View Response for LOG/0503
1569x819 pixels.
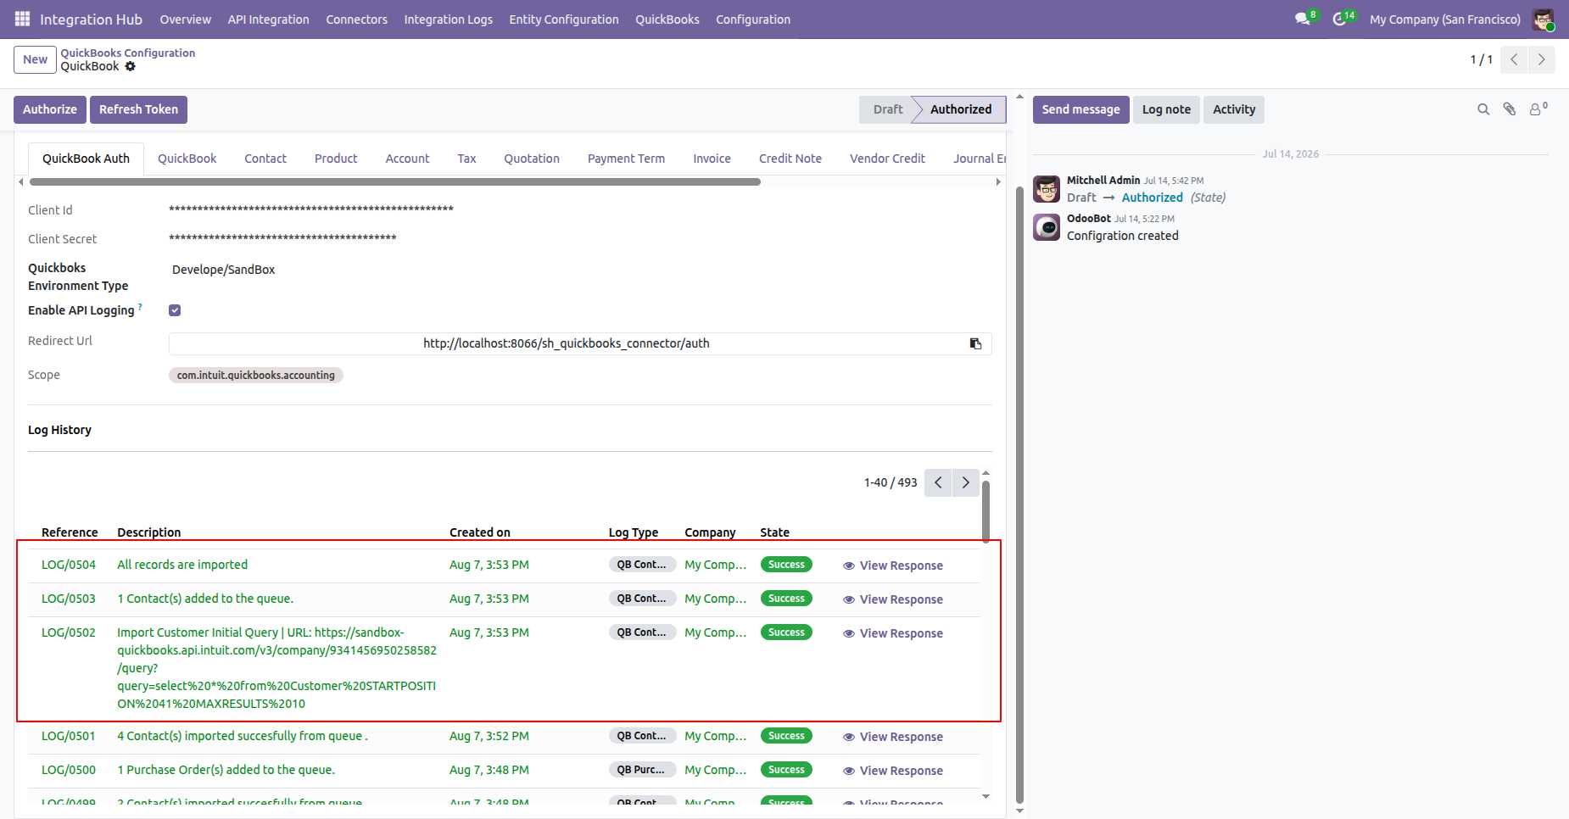893,599
